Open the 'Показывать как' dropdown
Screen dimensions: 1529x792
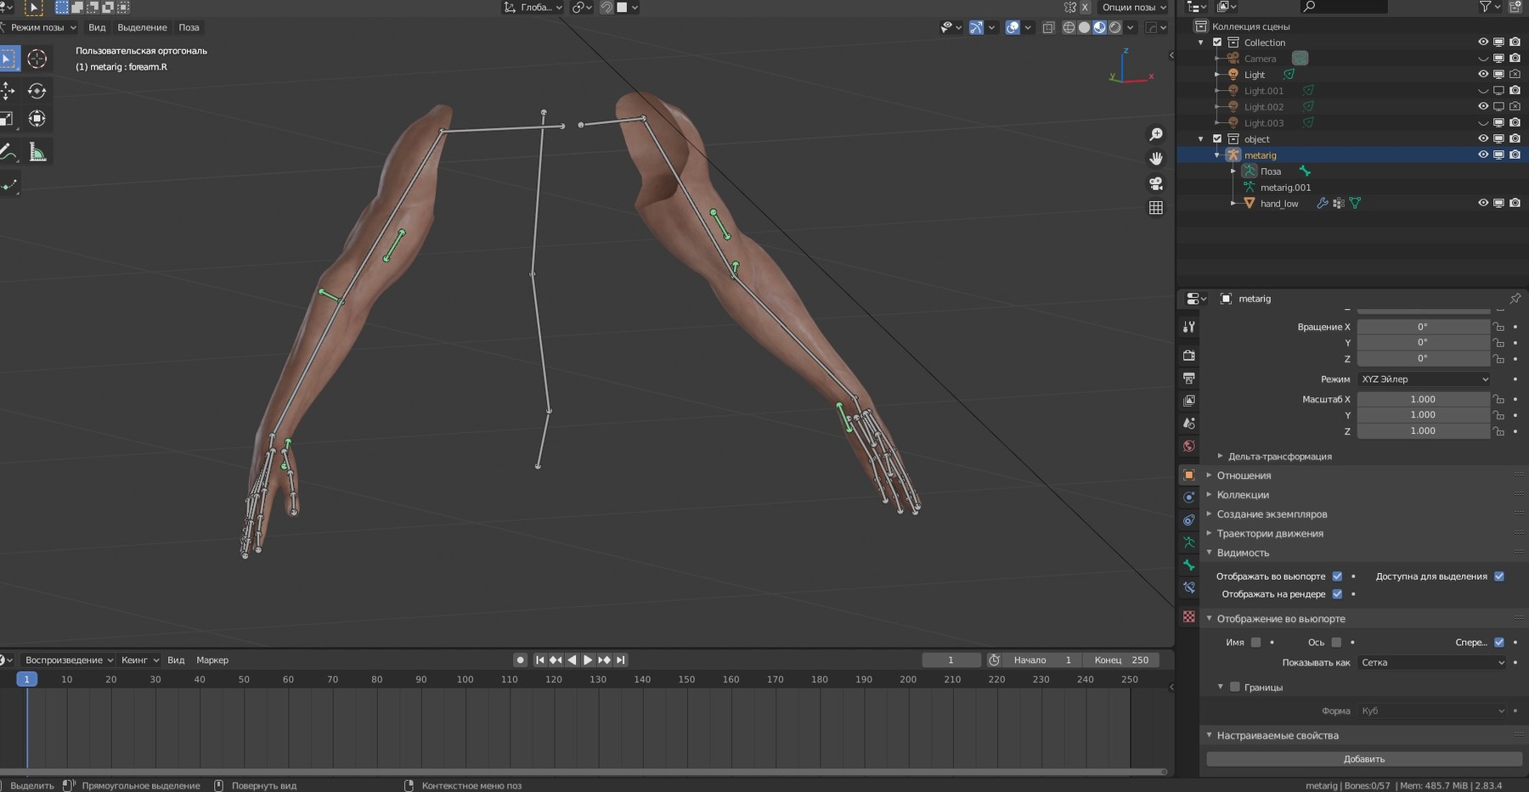1431,662
